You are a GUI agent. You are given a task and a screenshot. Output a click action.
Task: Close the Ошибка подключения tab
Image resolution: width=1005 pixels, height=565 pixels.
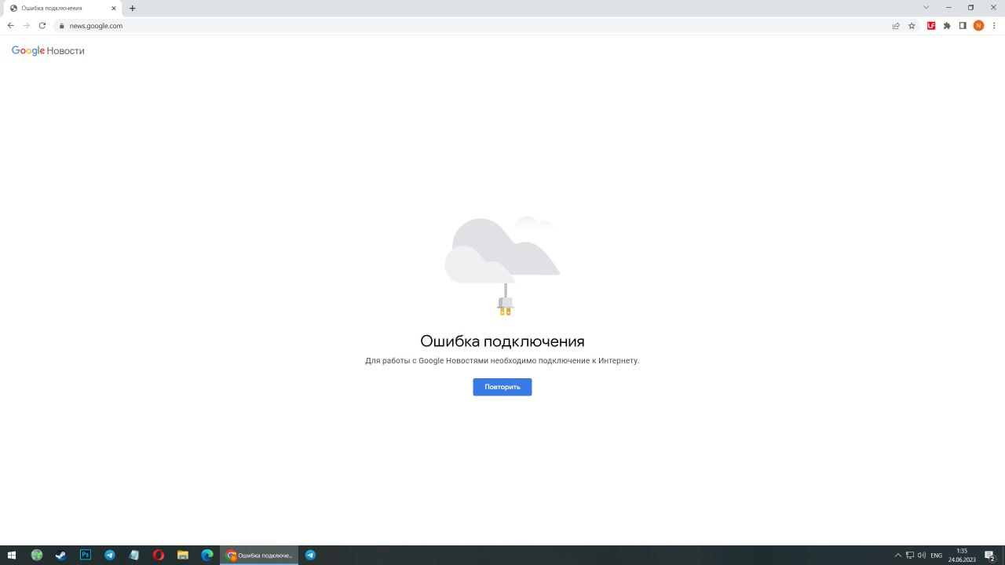(x=114, y=9)
